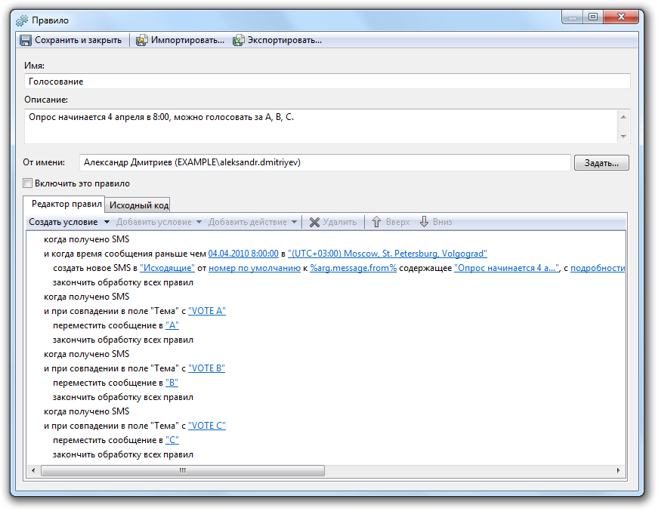Click the move Up arrow icon
The height and width of the screenshot is (511, 658).
click(x=376, y=222)
